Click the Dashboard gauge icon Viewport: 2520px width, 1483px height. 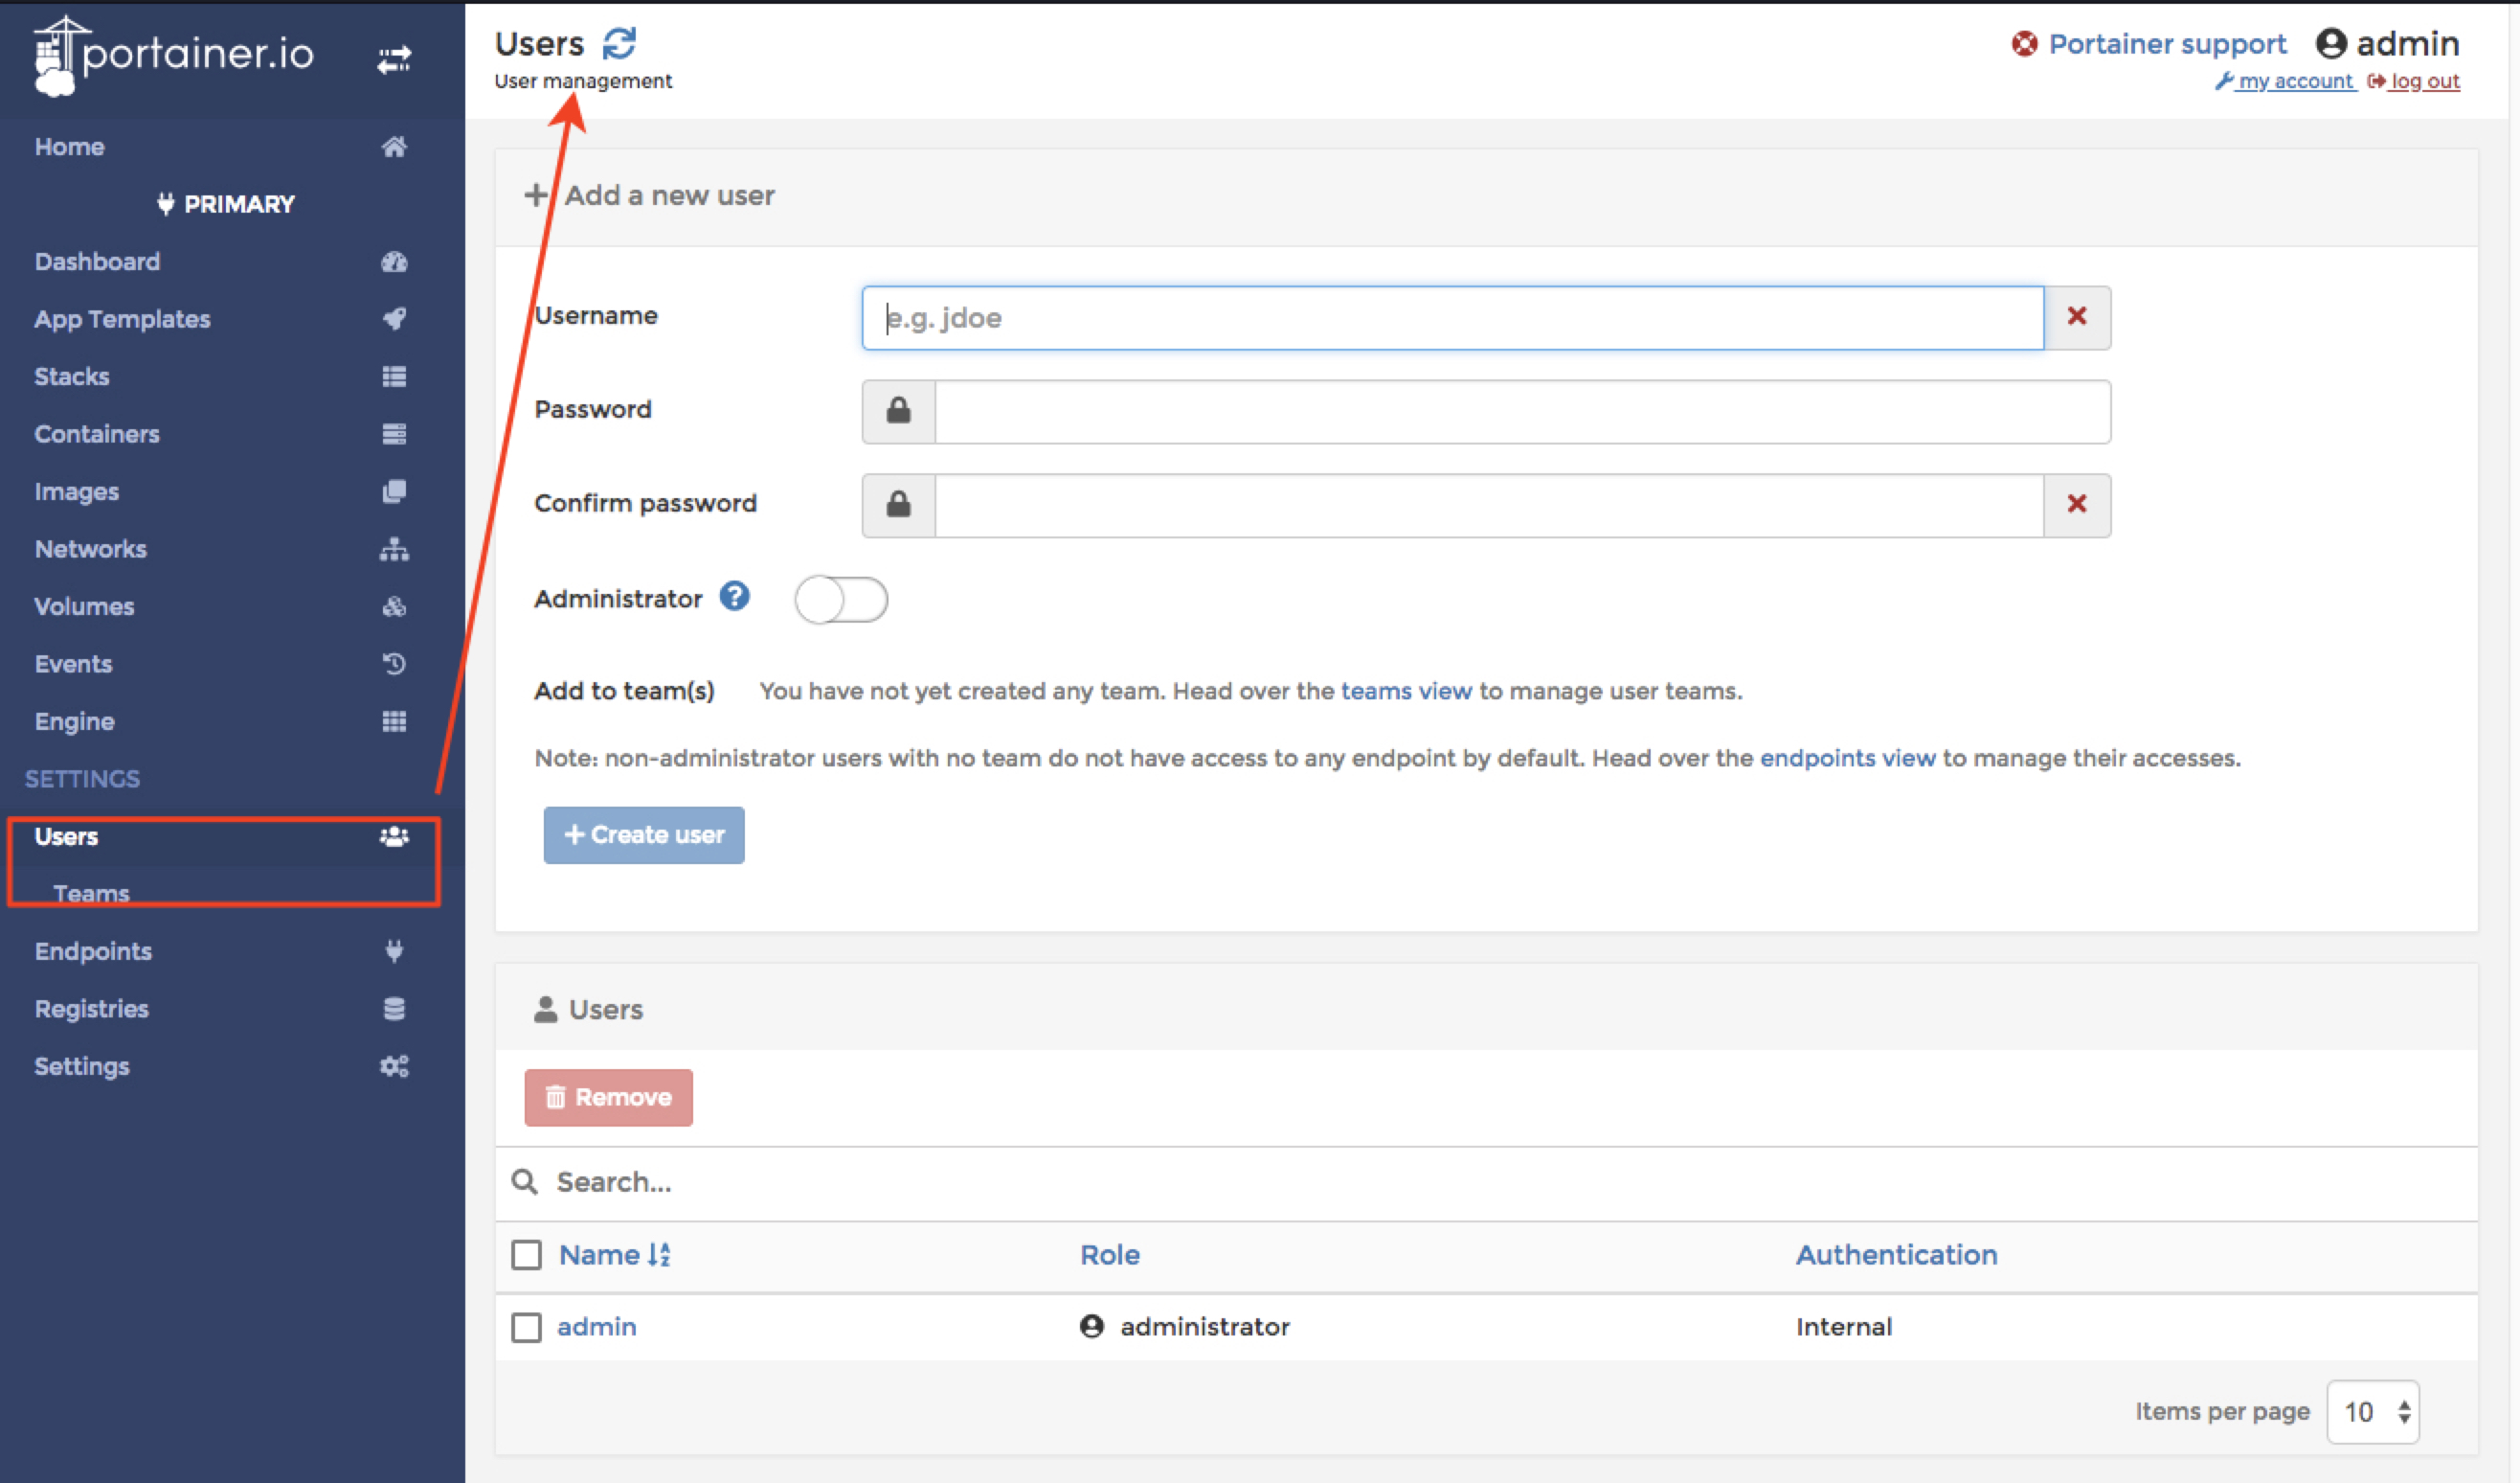tap(394, 262)
